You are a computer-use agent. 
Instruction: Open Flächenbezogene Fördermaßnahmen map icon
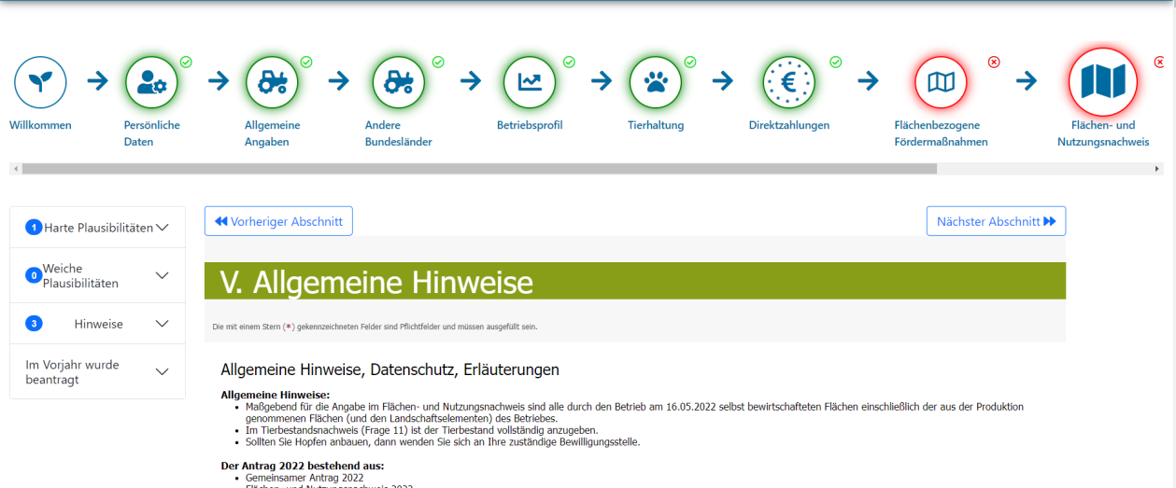(941, 82)
